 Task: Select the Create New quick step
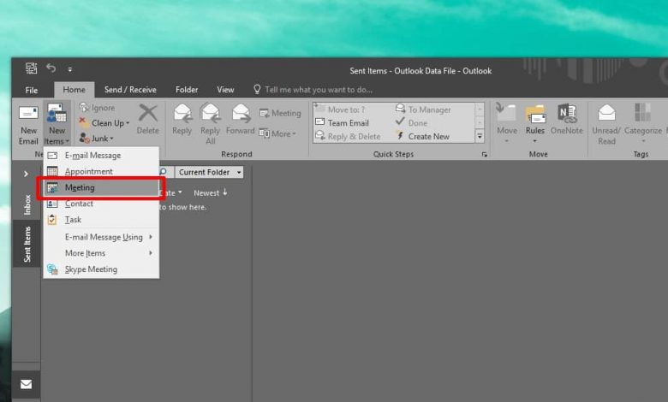click(x=422, y=136)
